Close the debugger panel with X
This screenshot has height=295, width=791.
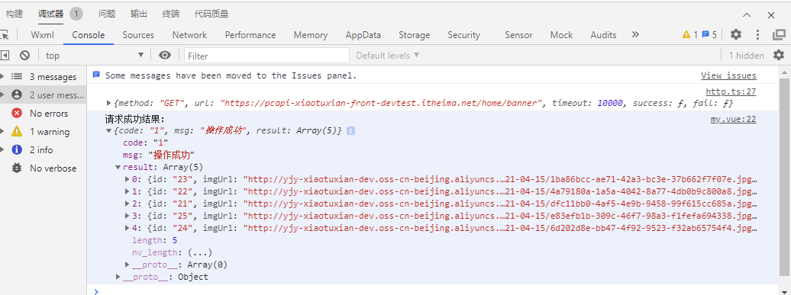(771, 15)
